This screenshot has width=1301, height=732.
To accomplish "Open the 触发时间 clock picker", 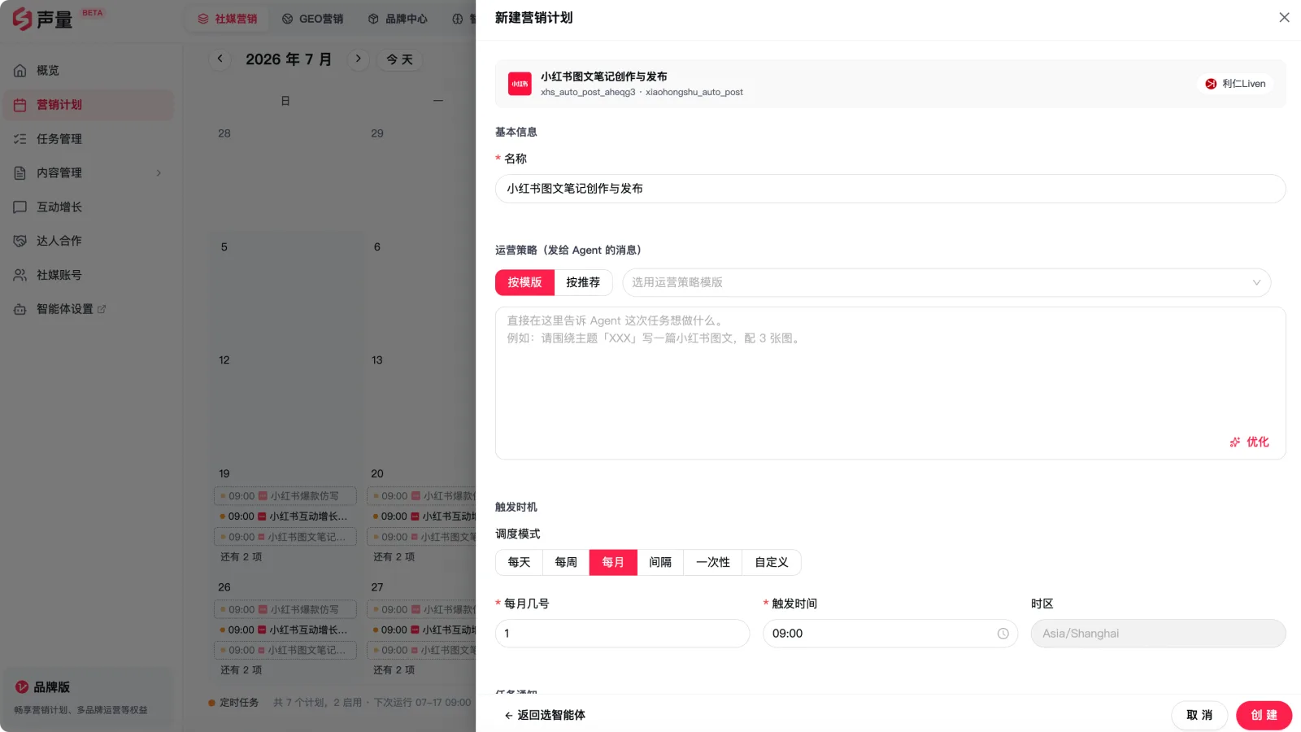I will [1003, 634].
